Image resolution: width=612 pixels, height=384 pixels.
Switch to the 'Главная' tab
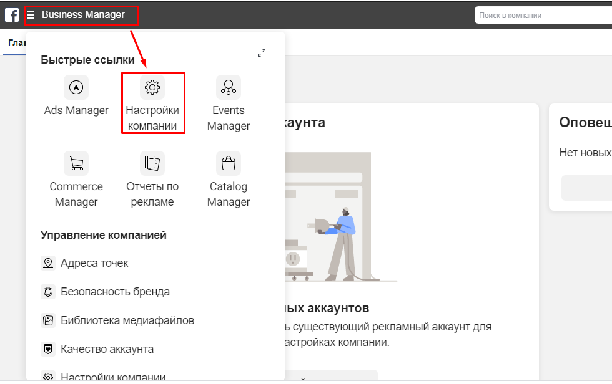coord(17,42)
